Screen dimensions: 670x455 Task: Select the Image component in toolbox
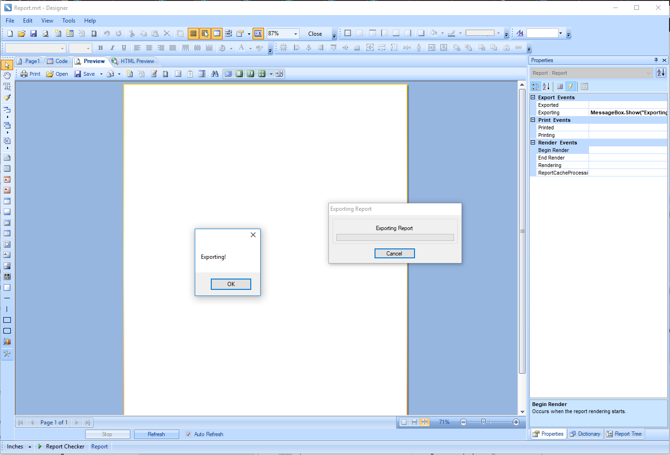[x=7, y=266]
